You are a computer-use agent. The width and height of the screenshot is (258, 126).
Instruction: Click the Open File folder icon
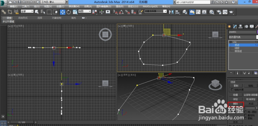point(15,2)
